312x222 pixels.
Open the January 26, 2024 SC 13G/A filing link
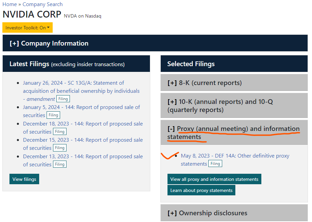click(x=81, y=91)
